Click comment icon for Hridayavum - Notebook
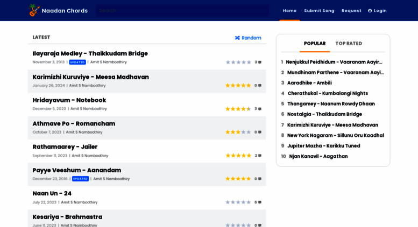The image size is (418, 227). [x=260, y=109]
